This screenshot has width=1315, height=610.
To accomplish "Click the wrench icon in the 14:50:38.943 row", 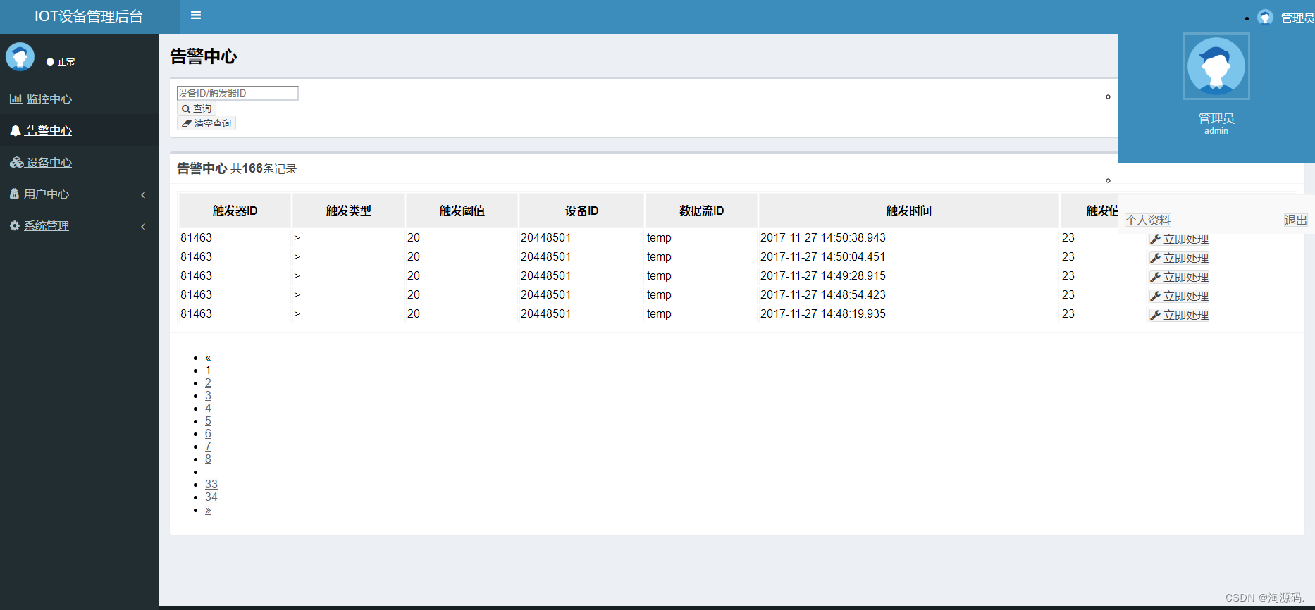I will [1155, 239].
